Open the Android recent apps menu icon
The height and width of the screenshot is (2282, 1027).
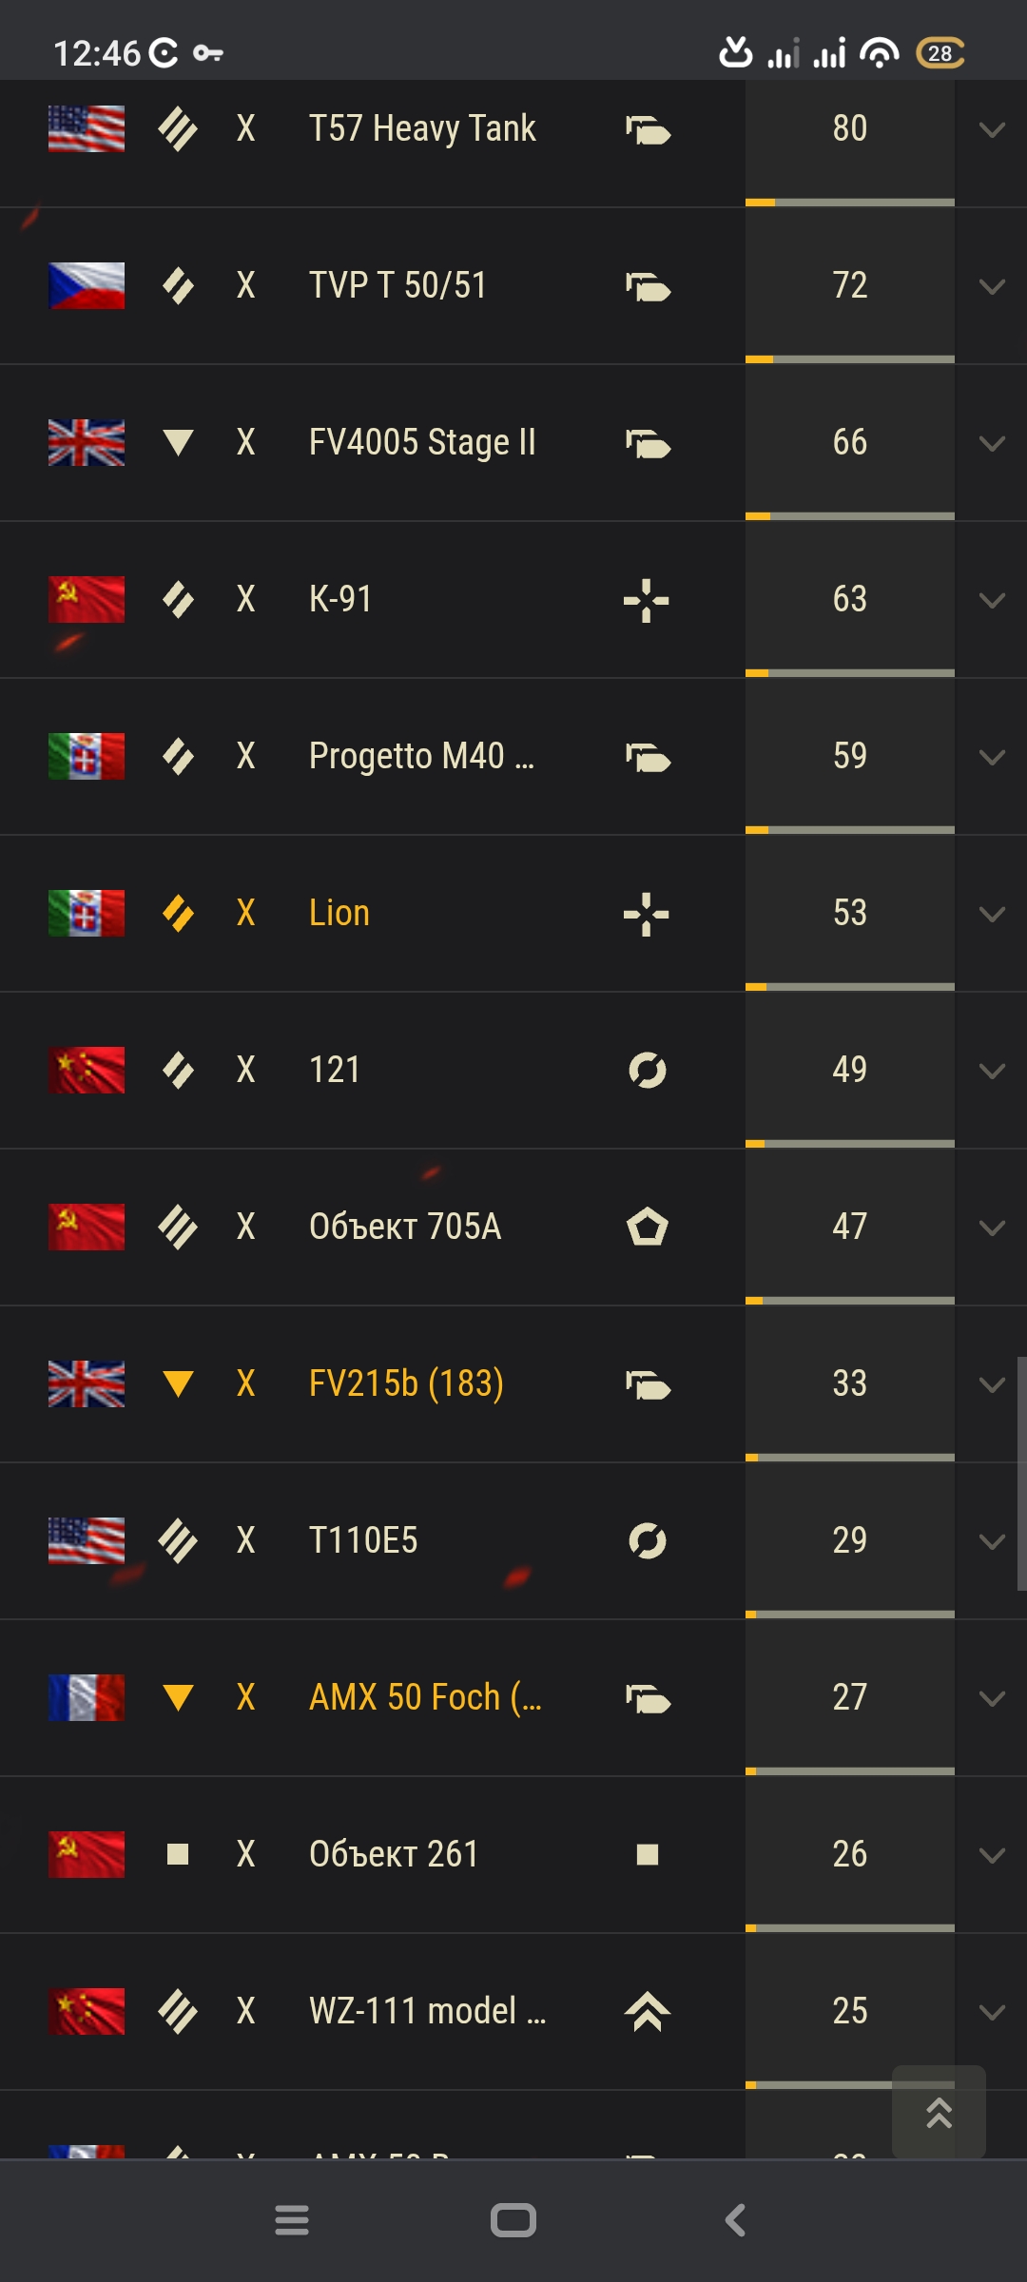[x=292, y=2220]
